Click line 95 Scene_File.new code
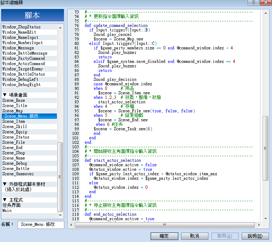 pyautogui.click(x=146, y=111)
